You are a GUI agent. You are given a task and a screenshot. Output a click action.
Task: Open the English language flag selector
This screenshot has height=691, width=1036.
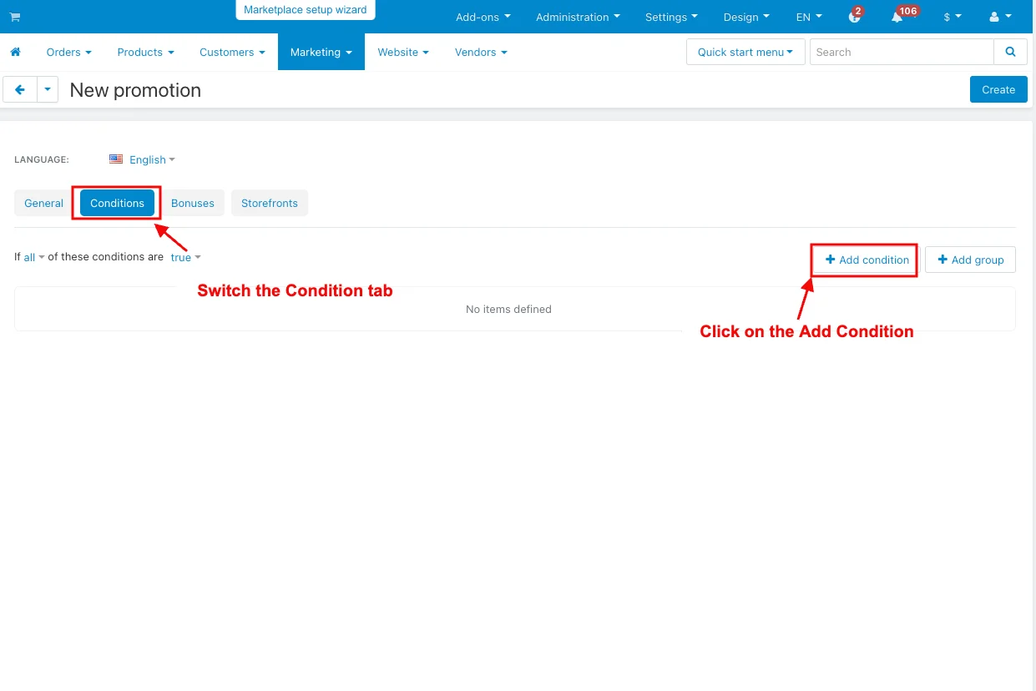pyautogui.click(x=142, y=159)
